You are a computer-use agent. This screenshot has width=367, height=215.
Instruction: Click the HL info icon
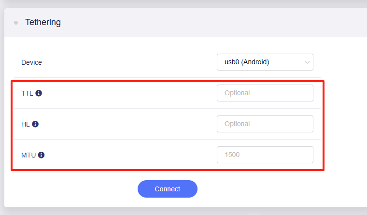pos(35,124)
